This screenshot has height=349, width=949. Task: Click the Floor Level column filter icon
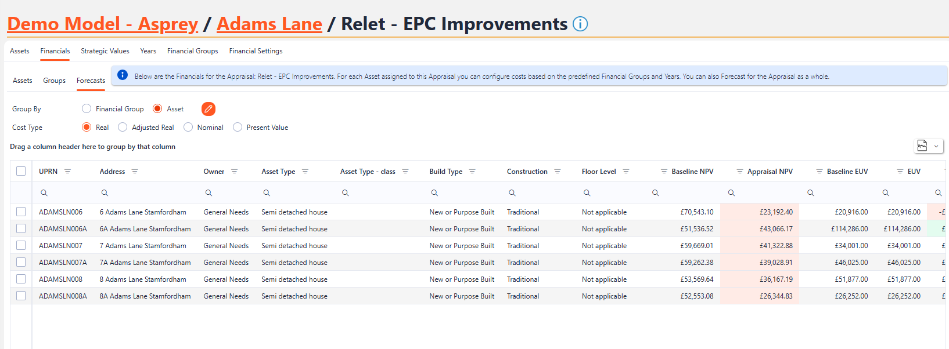point(626,172)
